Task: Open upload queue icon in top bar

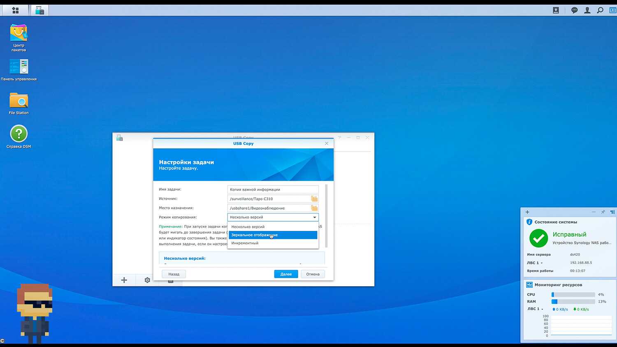Action: point(556,10)
